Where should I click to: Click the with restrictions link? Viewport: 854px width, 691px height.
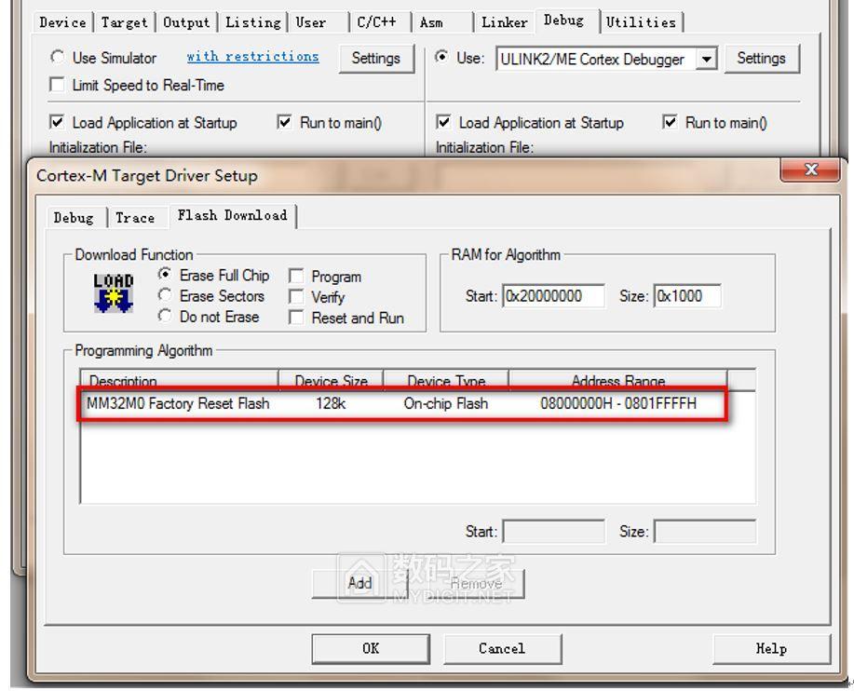pyautogui.click(x=252, y=57)
